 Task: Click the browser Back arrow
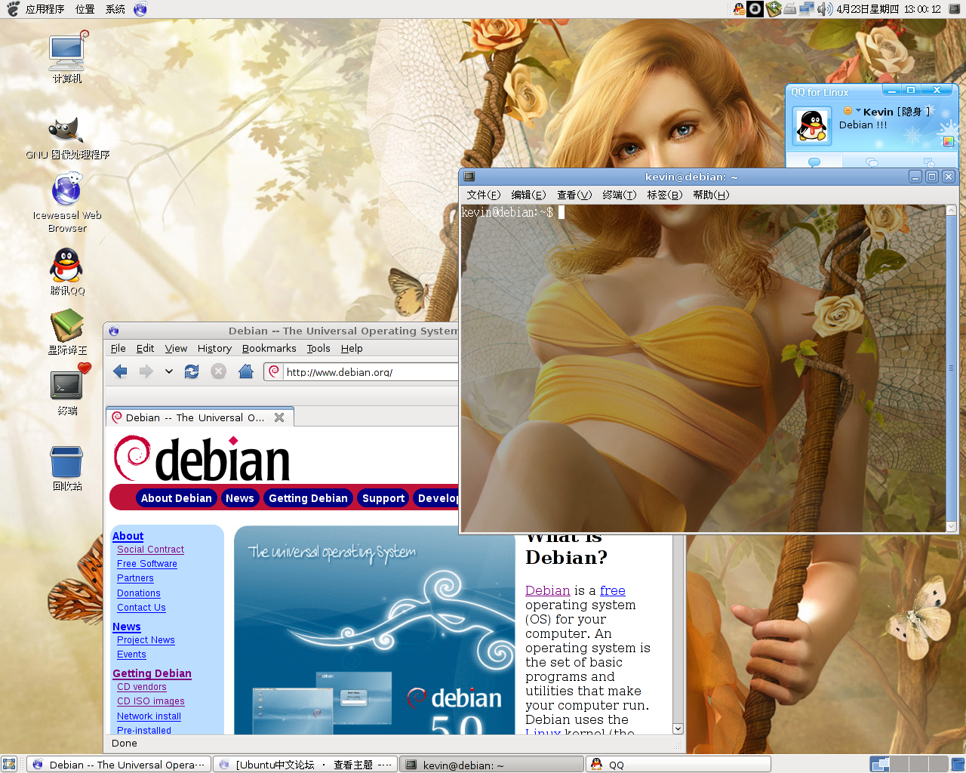pos(120,371)
